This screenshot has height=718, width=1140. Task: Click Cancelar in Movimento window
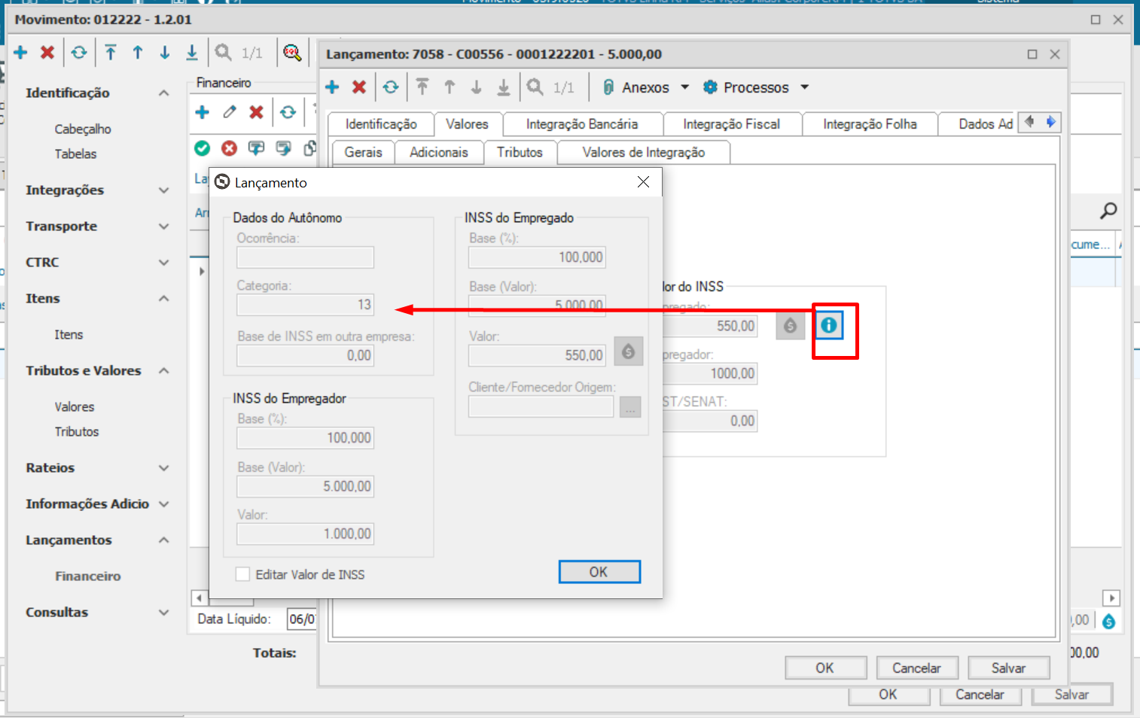980,695
